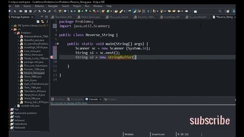Click the Open Type folder icon

click(116, 11)
